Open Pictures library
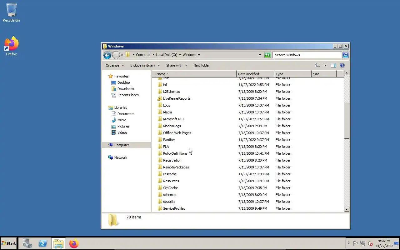The image size is (400, 250). [121, 126]
